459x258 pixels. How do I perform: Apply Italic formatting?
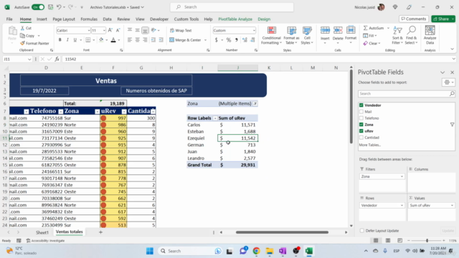pyautogui.click(x=67, y=40)
